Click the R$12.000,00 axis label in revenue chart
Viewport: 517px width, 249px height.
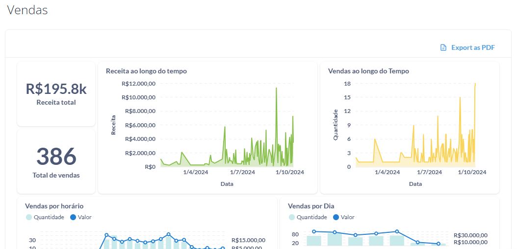pyautogui.click(x=138, y=84)
